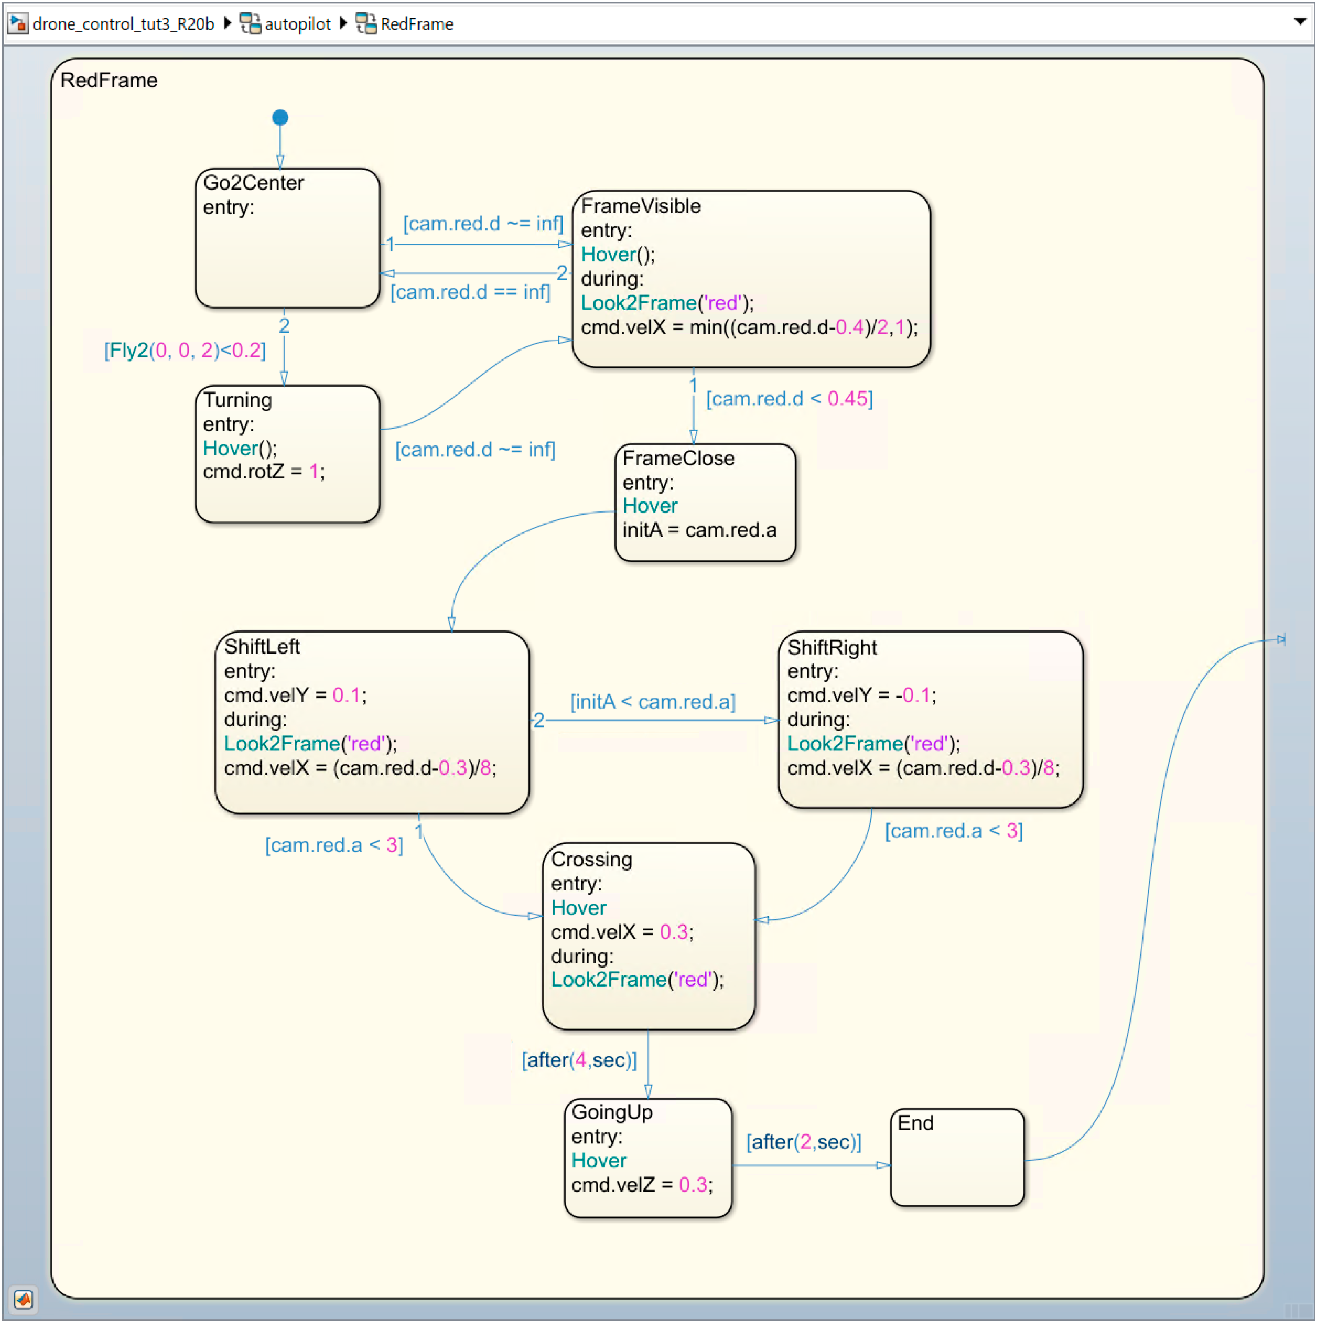Click the autopilot chart icon in breadcrumb
Image resolution: width=1320 pixels, height=1324 pixels.
point(250,24)
